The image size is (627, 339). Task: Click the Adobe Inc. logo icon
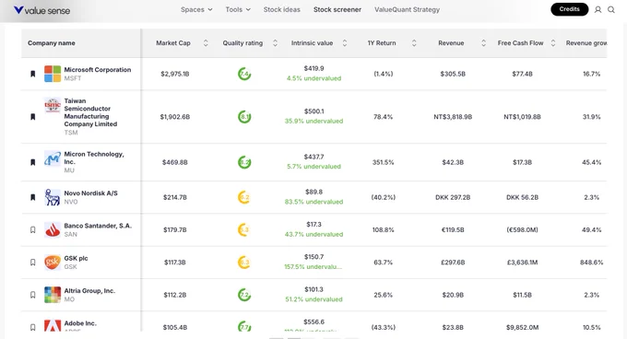click(53, 325)
